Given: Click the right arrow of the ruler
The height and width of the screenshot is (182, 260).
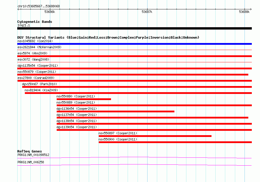Looking at the screenshot, I should tap(251, 9).
